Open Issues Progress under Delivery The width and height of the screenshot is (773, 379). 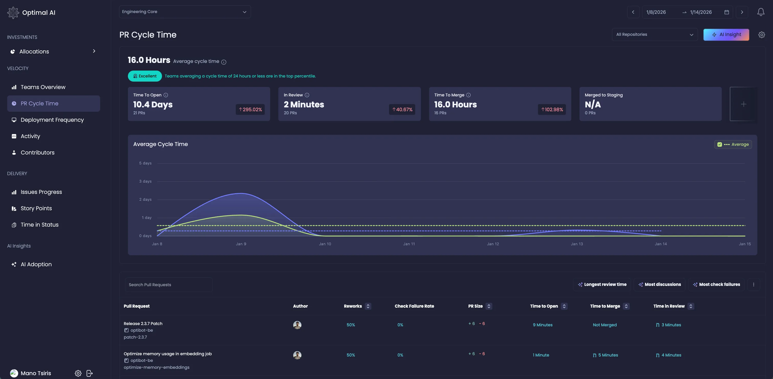point(41,192)
